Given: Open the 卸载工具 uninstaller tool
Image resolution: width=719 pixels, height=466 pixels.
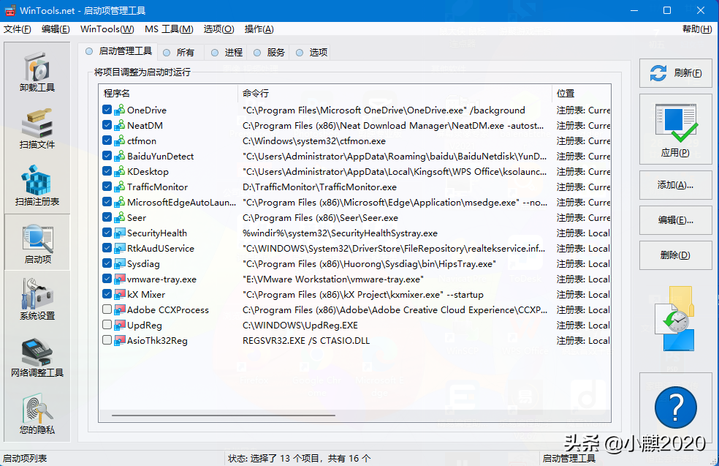Looking at the screenshot, I should (37, 72).
